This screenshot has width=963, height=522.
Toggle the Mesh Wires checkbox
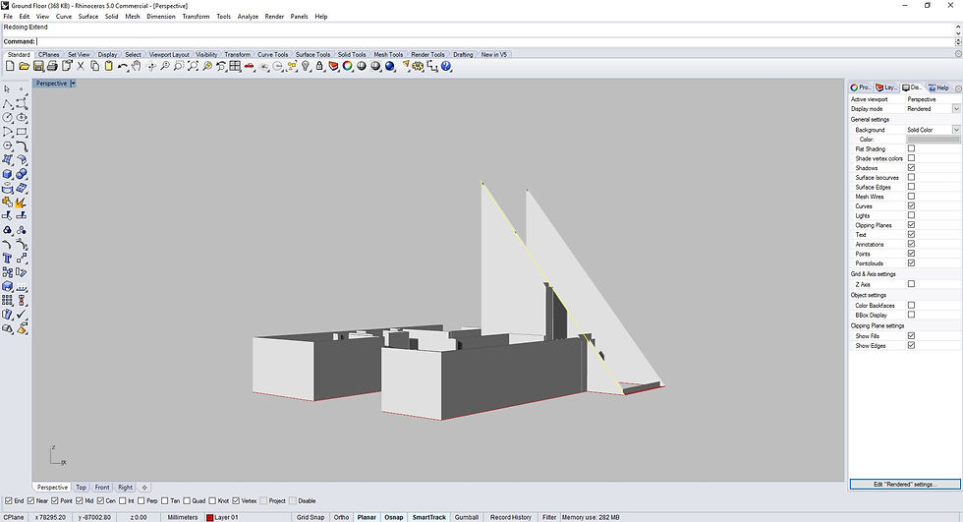point(912,197)
